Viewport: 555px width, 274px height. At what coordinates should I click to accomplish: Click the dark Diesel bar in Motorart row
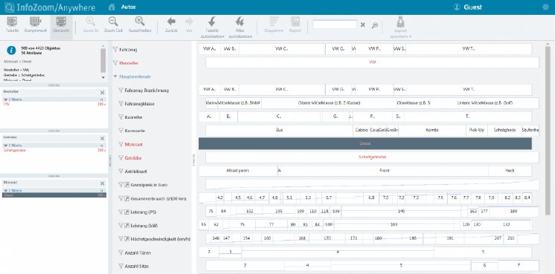pyautogui.click(x=365, y=144)
